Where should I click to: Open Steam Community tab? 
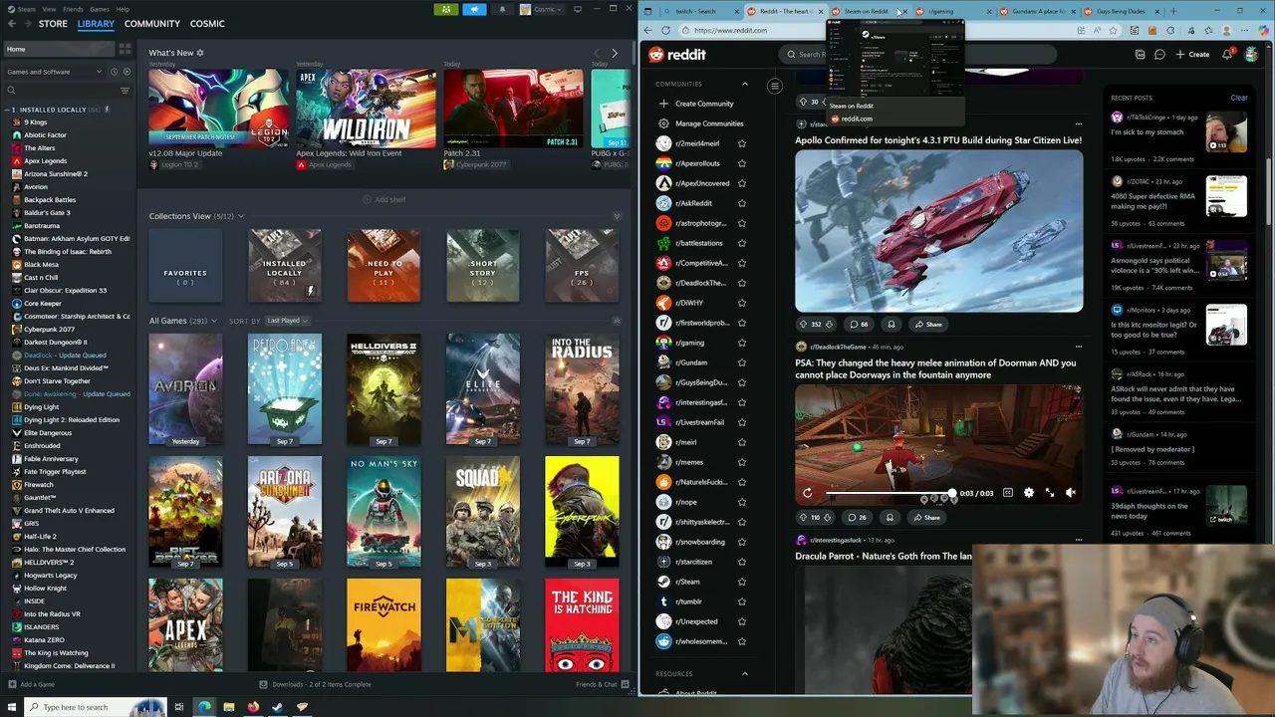[x=152, y=24]
